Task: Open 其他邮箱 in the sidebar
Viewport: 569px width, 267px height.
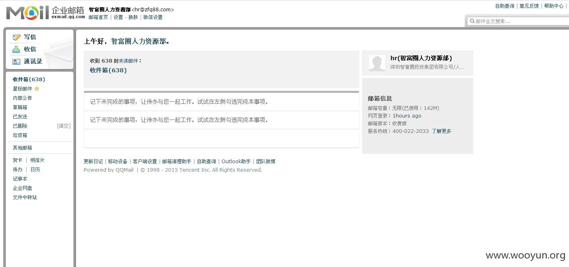Action: point(22,147)
